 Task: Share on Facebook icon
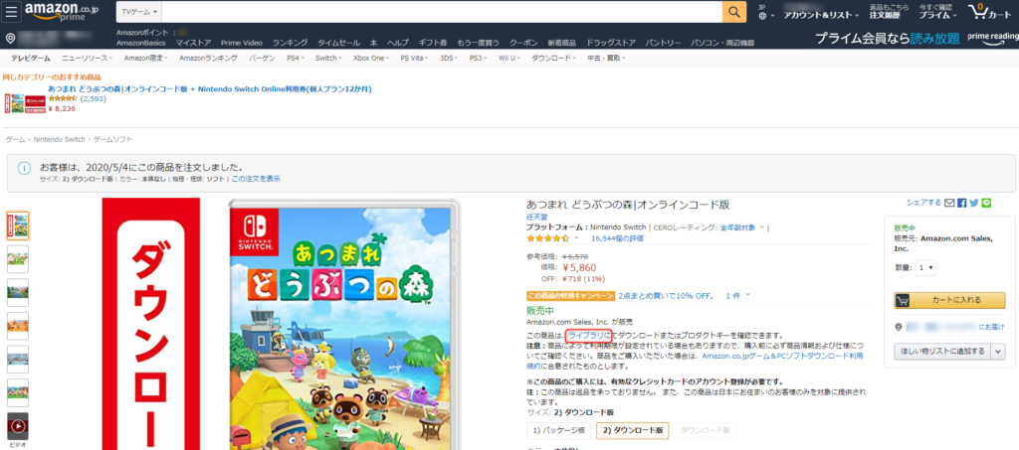coord(962,203)
